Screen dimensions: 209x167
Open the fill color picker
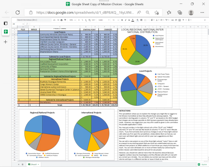click(138, 20)
